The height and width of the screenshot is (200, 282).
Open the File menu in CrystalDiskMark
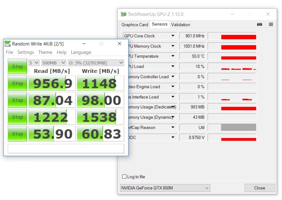pos(9,52)
